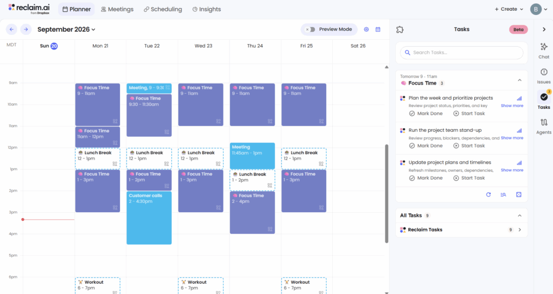The image size is (553, 294).
Task: Open Monday Focus Time 11am - 12pm block
Action: click(98, 137)
